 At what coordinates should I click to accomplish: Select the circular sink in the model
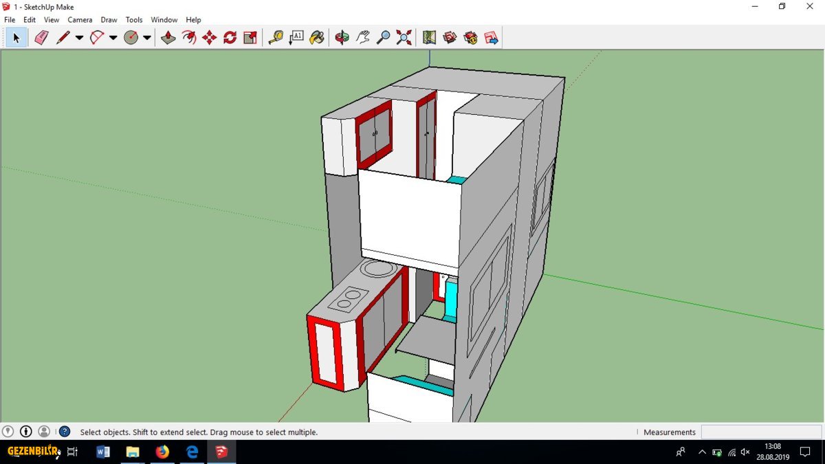click(x=379, y=269)
